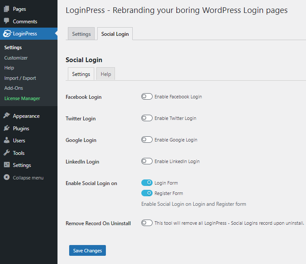Click Save Changes button
This screenshot has height=264, width=306.
87,250
